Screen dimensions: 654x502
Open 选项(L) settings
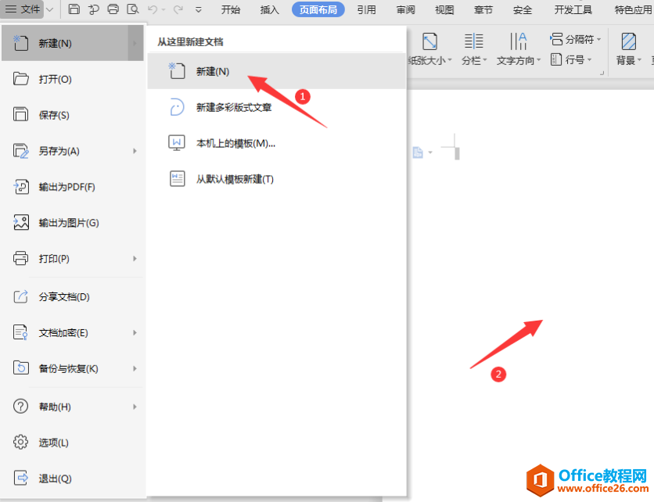[x=73, y=442]
